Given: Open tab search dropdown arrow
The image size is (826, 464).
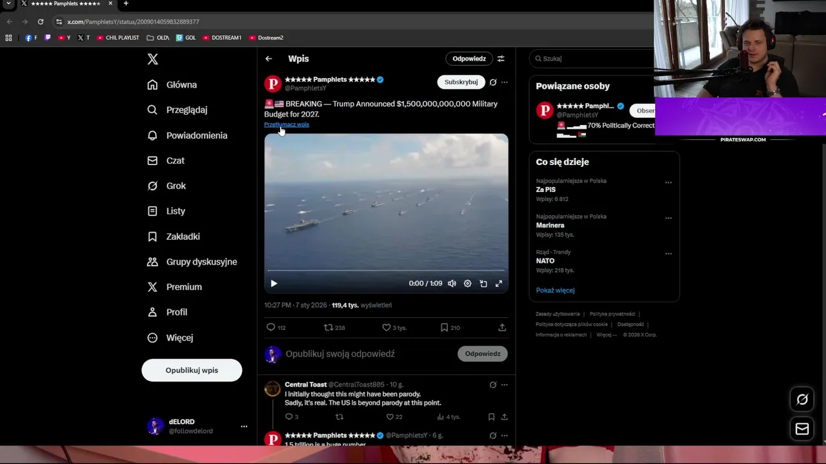Looking at the screenshot, I should click(8, 4).
